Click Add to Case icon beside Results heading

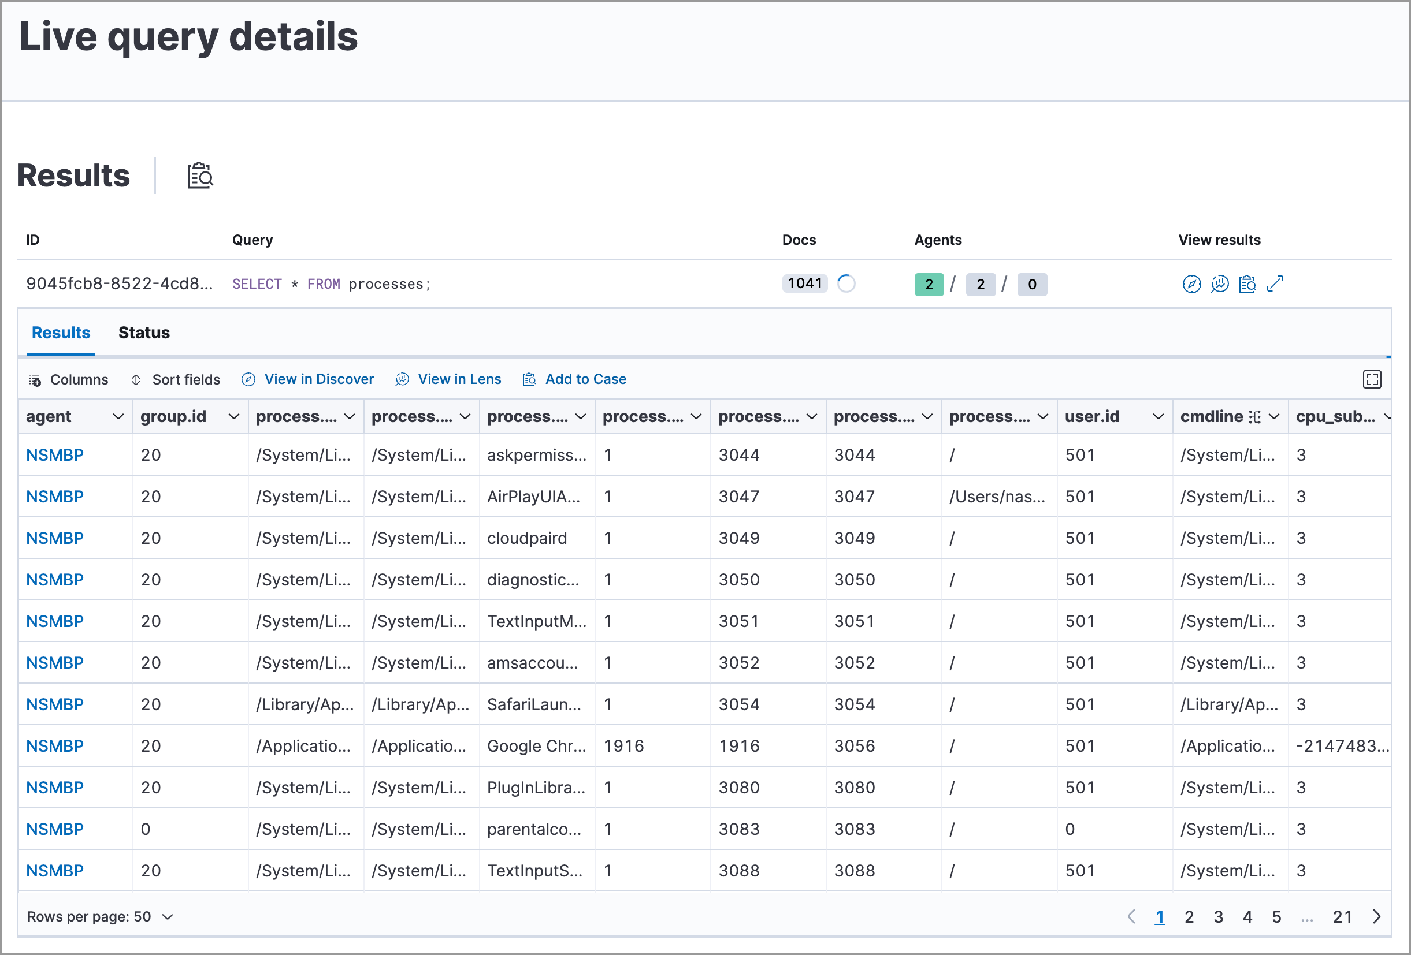point(200,176)
